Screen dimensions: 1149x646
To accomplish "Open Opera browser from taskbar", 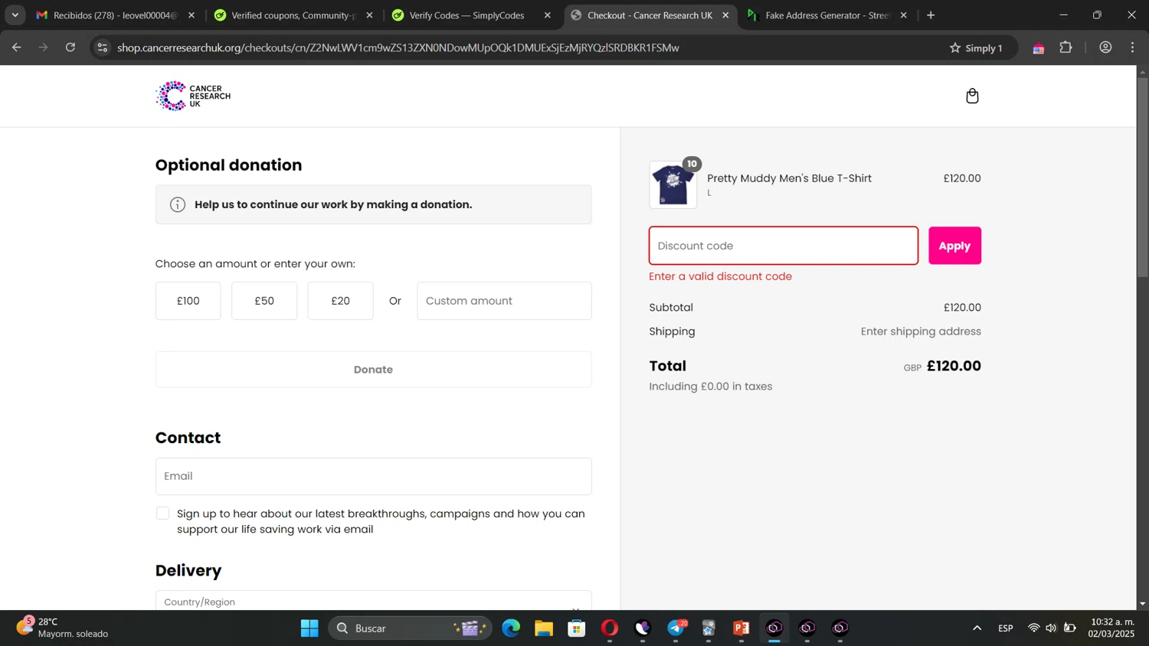I will tap(610, 628).
